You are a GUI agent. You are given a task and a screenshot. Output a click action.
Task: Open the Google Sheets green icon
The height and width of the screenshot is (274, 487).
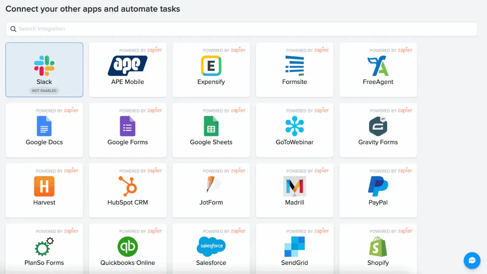(x=211, y=126)
